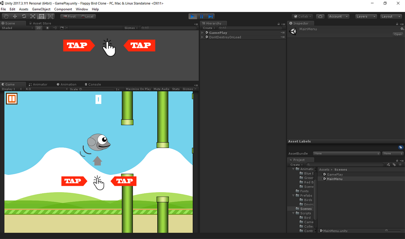Select the Hand tool in the toolbar
The width and height of the screenshot is (405, 239).
[6, 16]
